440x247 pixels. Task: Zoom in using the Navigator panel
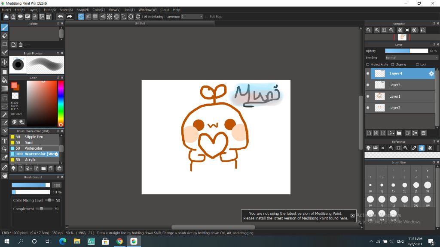click(x=377, y=30)
